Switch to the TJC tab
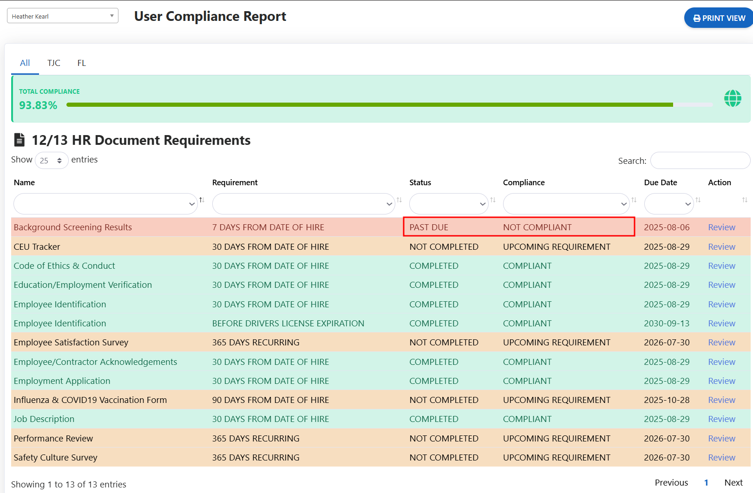The image size is (753, 493). coord(54,63)
